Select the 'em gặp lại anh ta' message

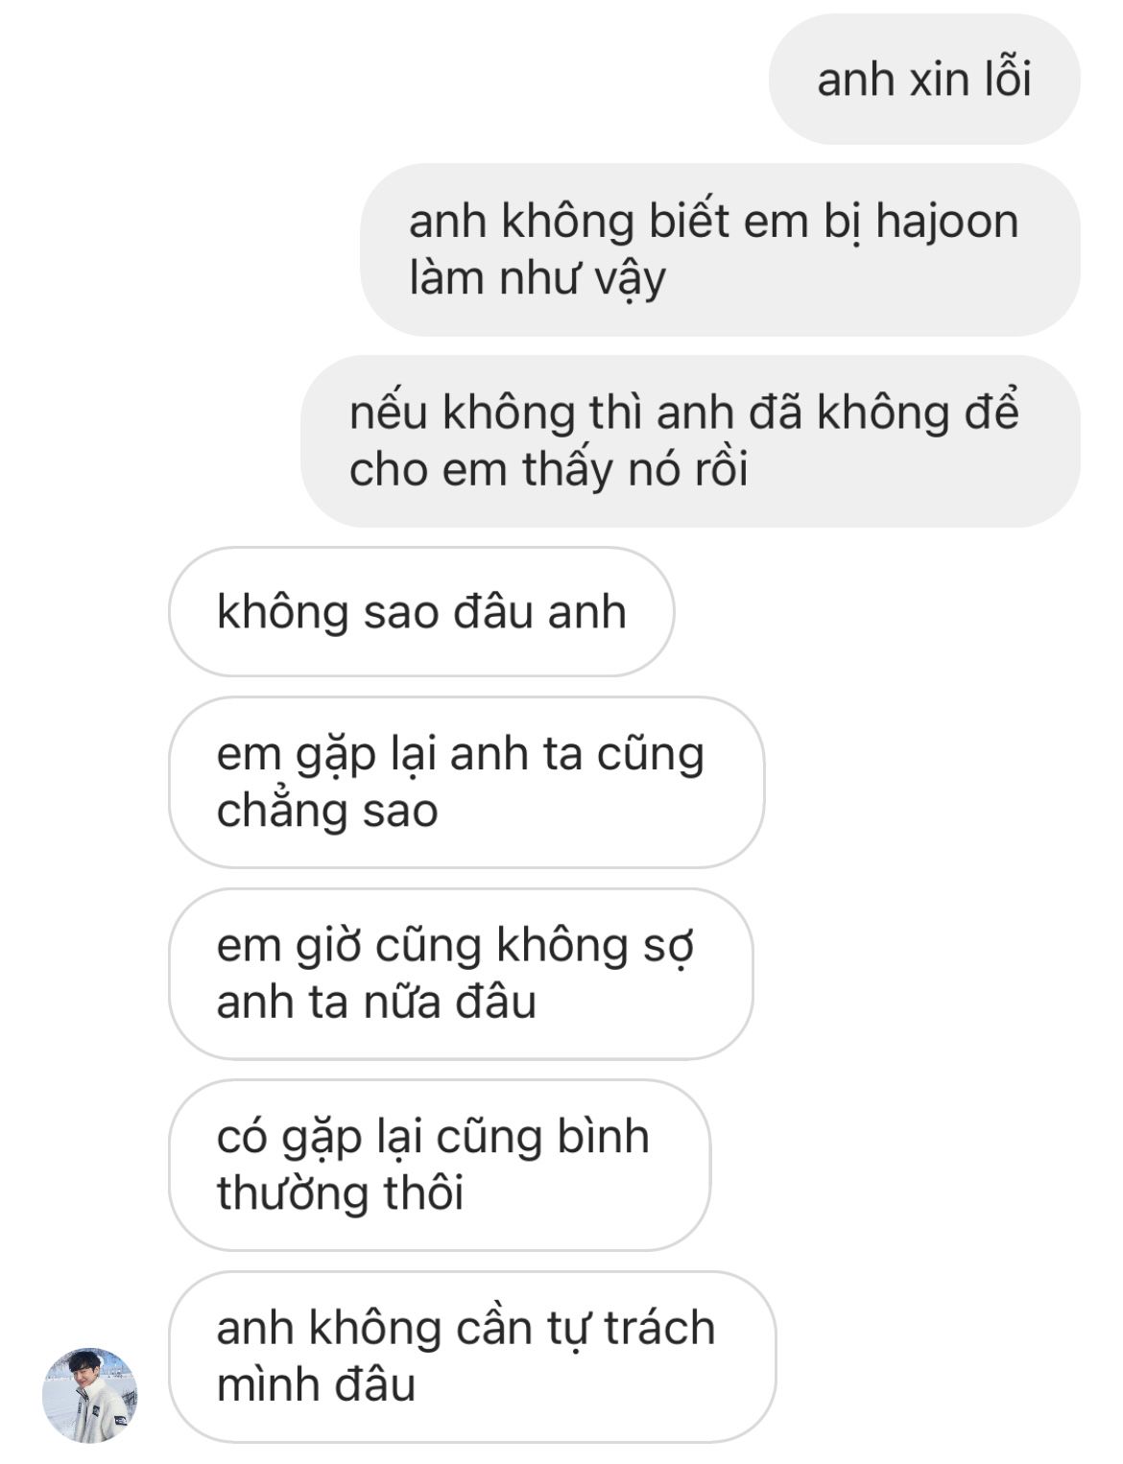[x=466, y=782]
